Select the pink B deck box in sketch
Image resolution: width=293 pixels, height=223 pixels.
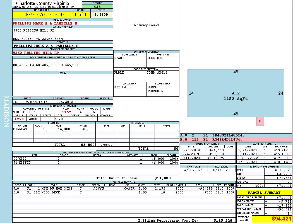(260, 121)
